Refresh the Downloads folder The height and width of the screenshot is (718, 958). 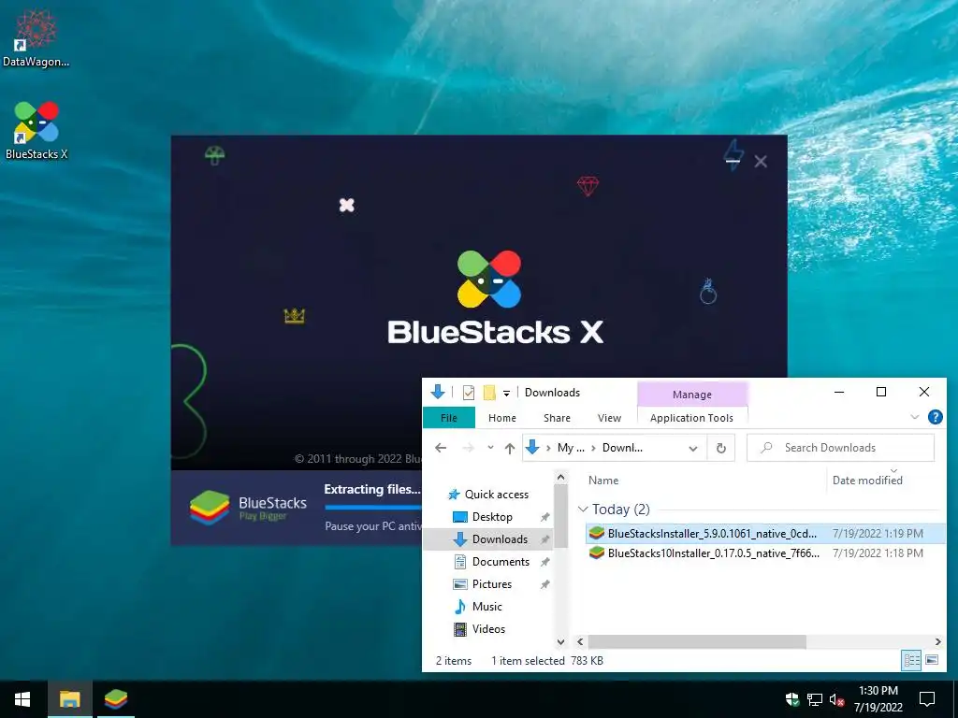[x=721, y=448]
